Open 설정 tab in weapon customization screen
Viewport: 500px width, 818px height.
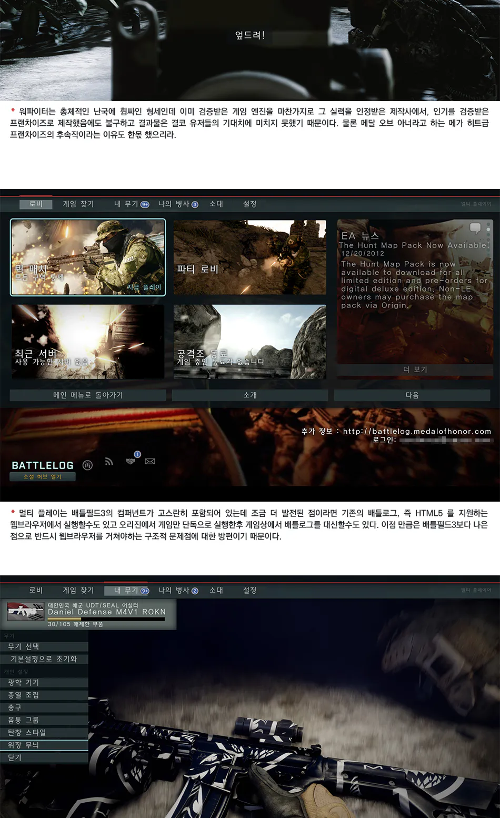[x=250, y=590]
